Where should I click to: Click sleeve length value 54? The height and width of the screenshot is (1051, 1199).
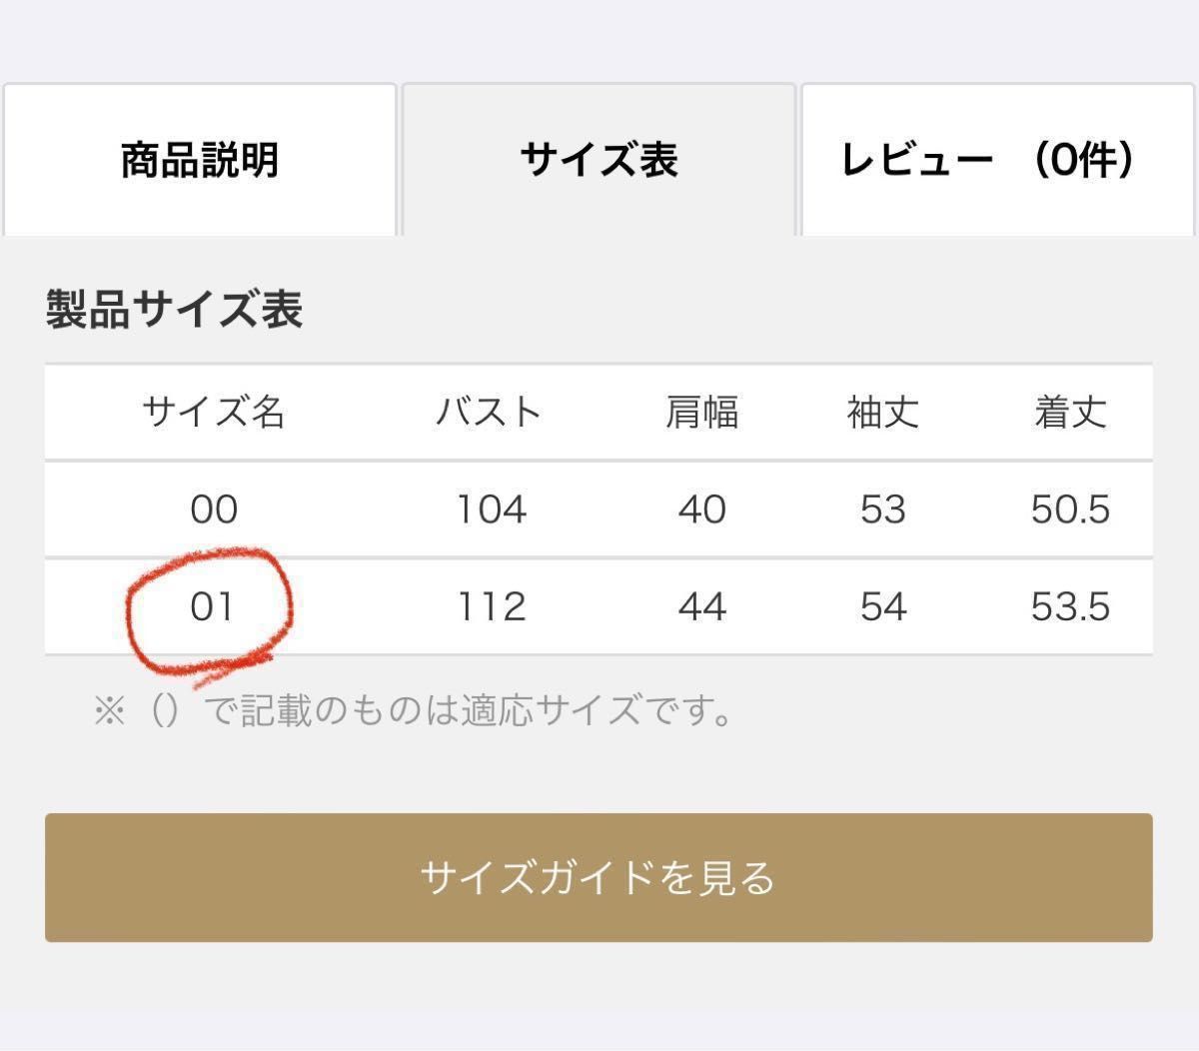pyautogui.click(x=883, y=606)
